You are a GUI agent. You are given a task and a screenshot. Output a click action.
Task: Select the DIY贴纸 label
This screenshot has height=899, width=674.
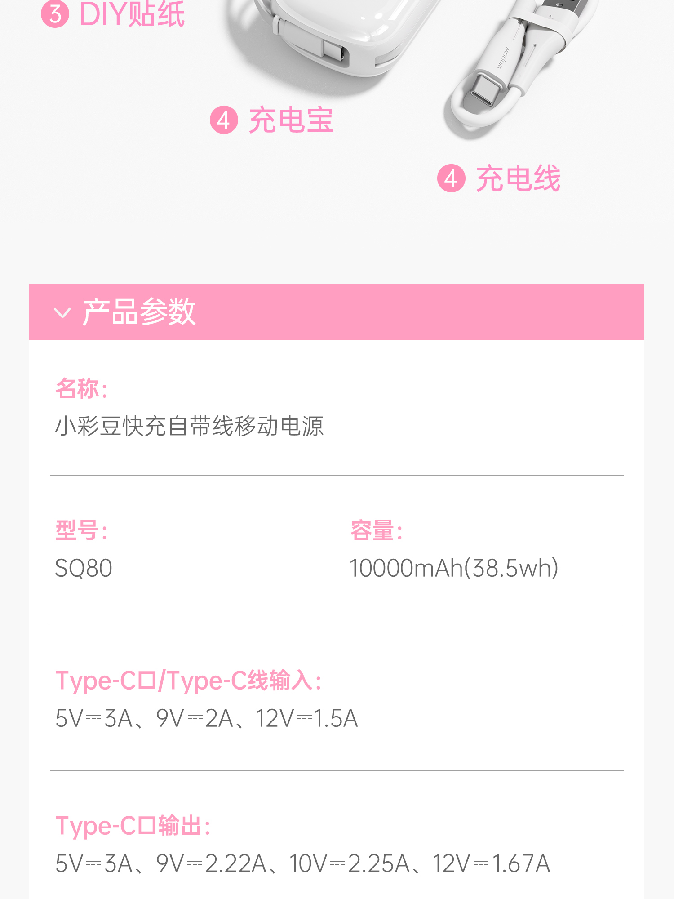click(132, 13)
